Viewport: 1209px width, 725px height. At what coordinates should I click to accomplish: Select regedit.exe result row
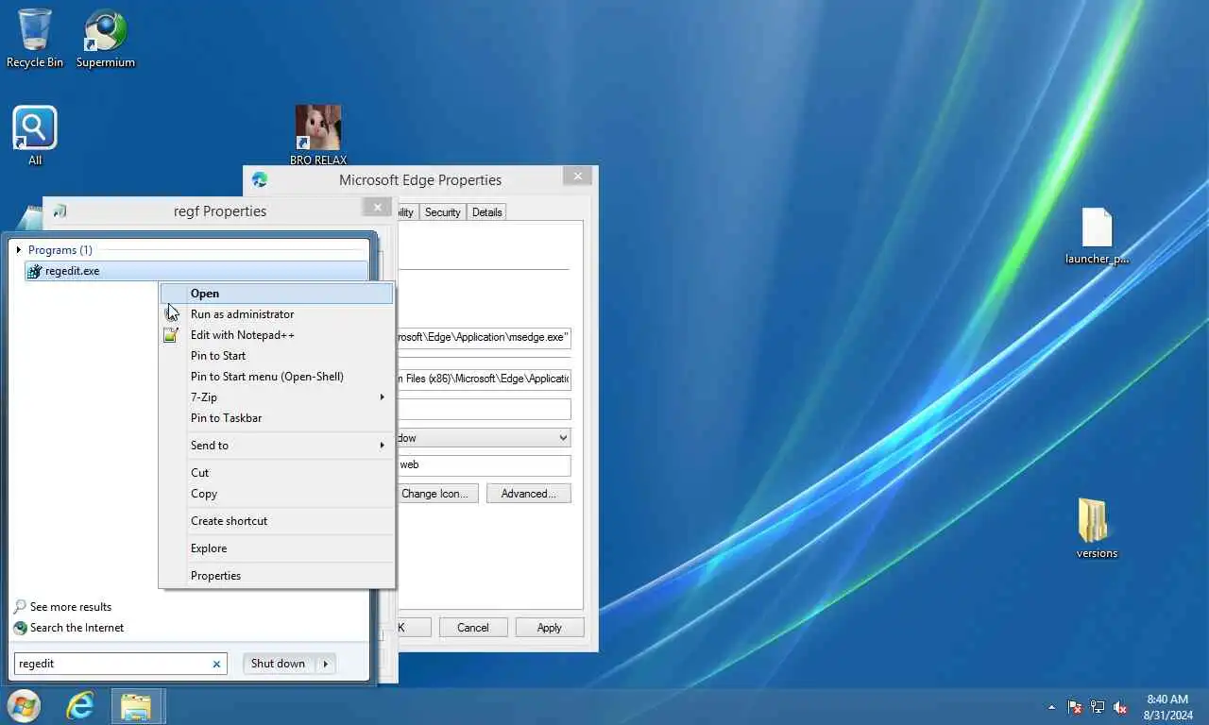(x=196, y=271)
